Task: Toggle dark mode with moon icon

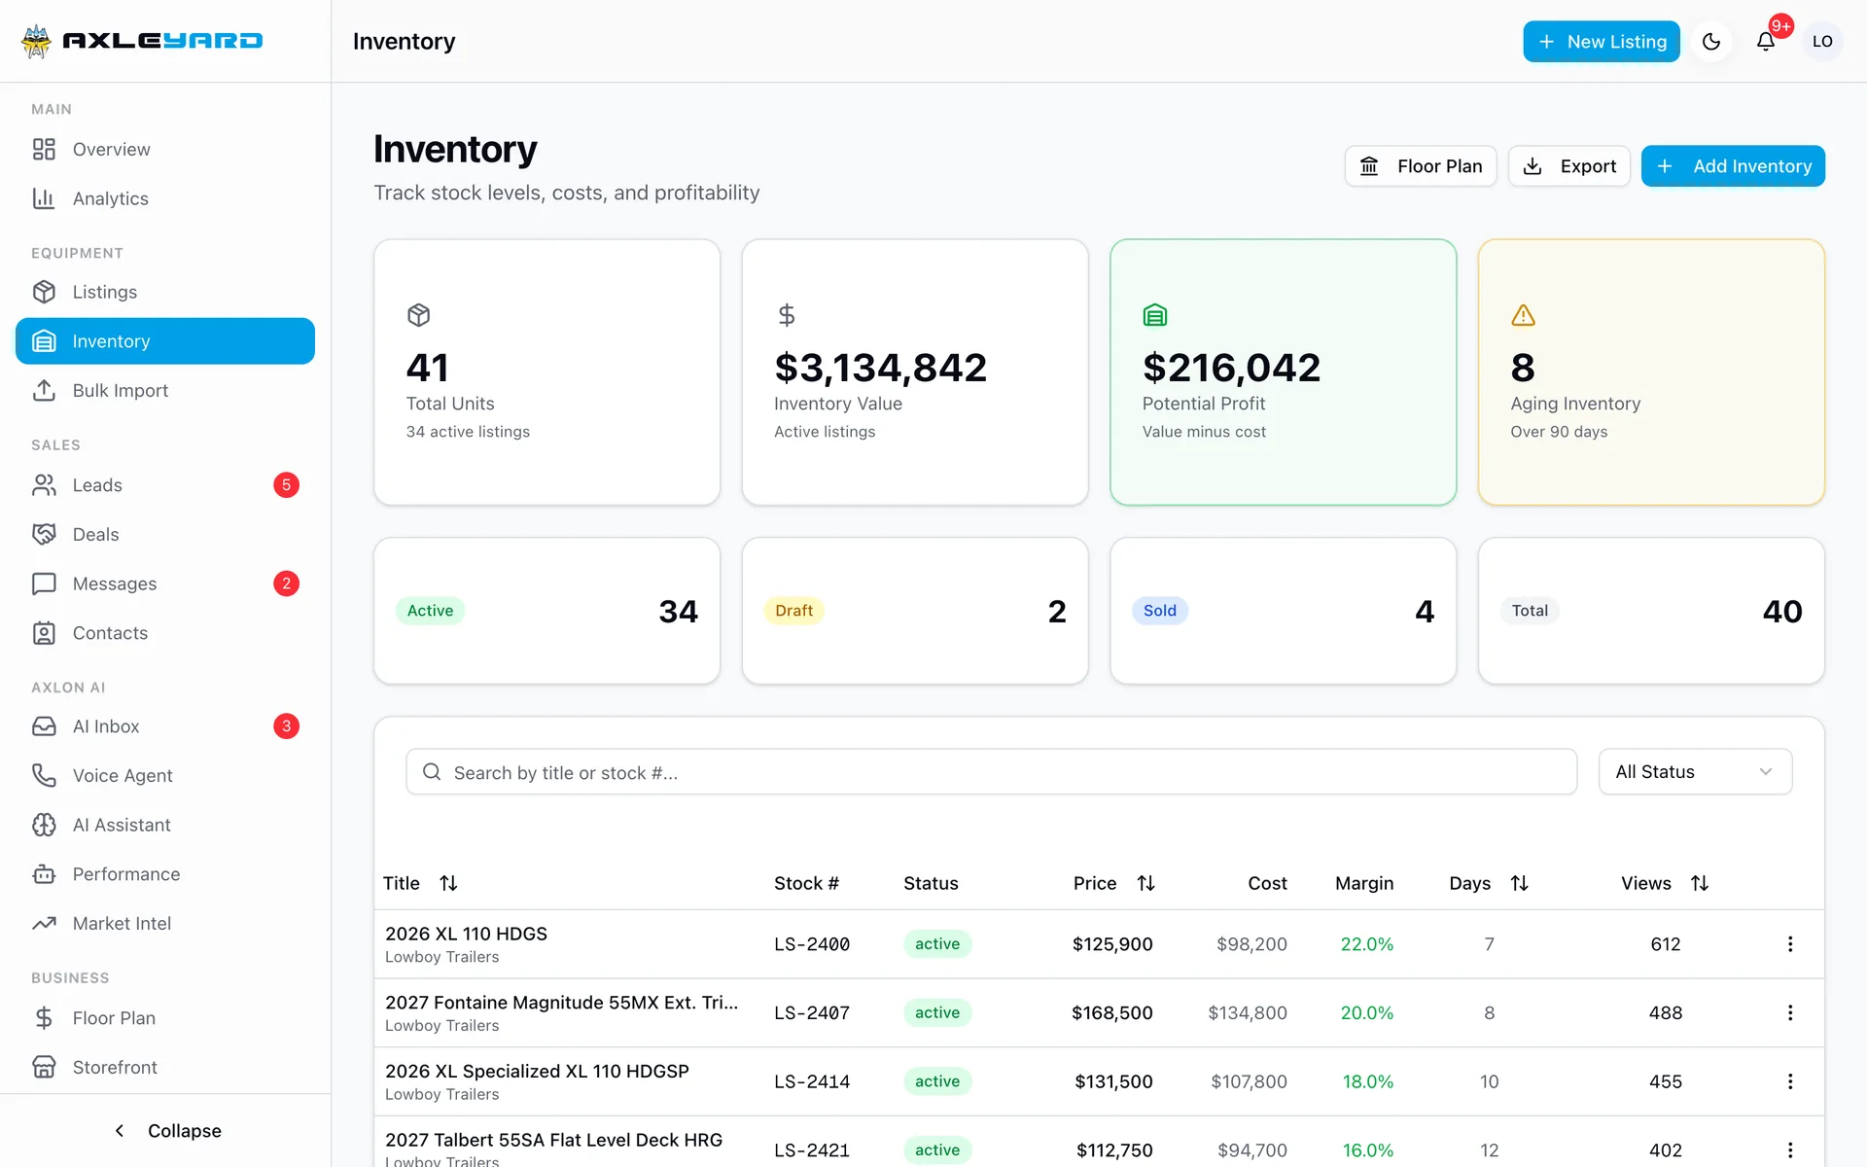Action: [x=1711, y=42]
